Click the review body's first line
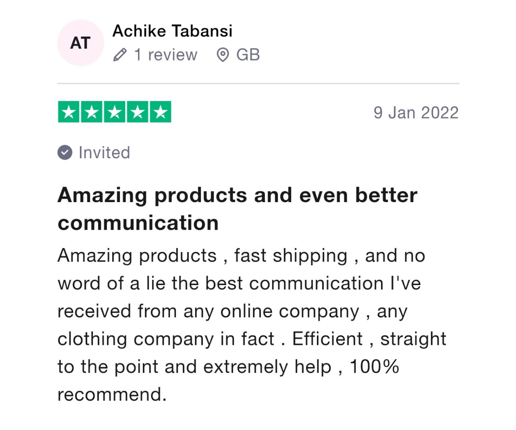 241,256
